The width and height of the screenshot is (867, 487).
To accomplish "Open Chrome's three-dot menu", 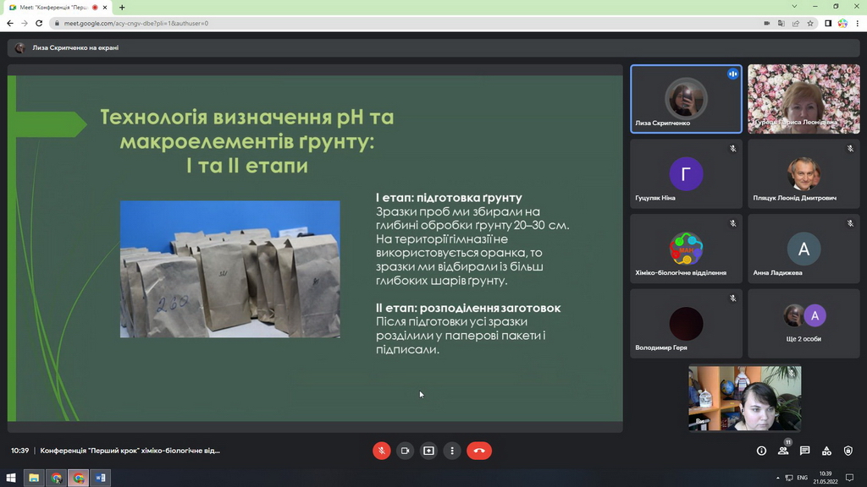I will coord(857,23).
